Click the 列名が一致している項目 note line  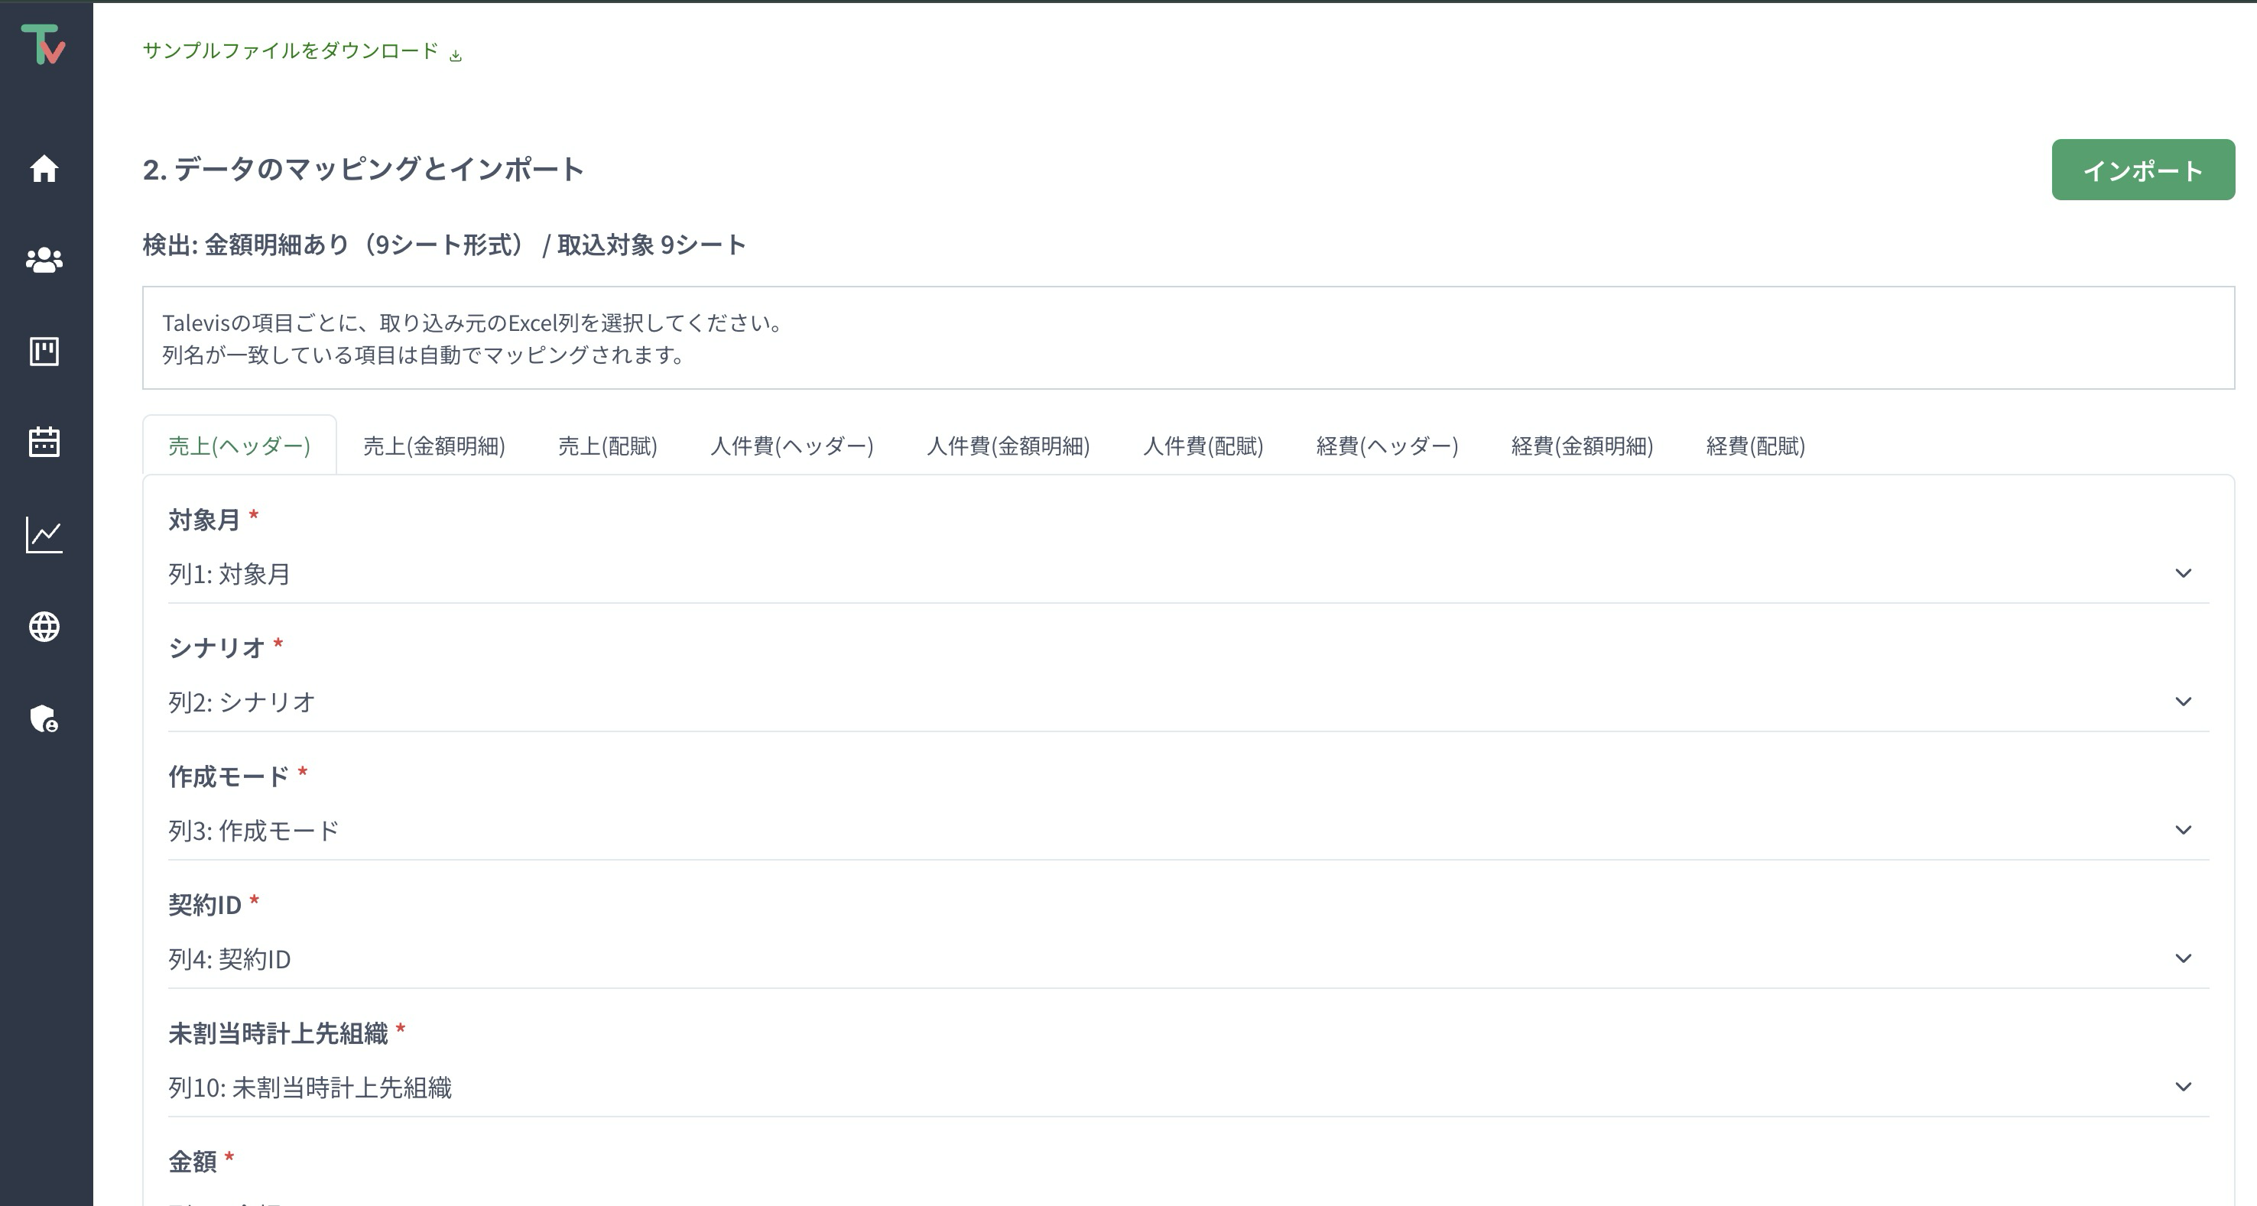click(424, 355)
